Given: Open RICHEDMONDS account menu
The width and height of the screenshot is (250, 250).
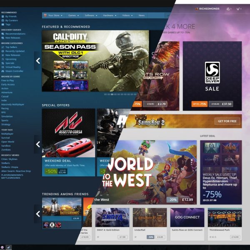Looking at the screenshot, I should click(209, 9).
